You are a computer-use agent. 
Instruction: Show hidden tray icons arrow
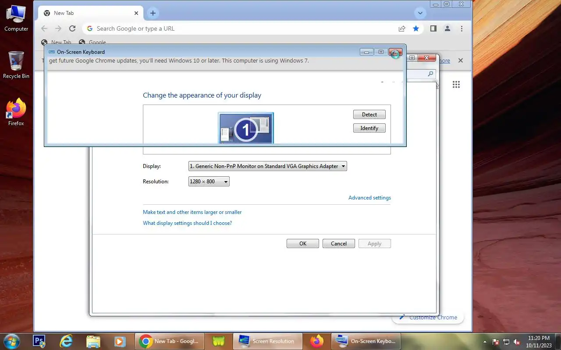485,342
